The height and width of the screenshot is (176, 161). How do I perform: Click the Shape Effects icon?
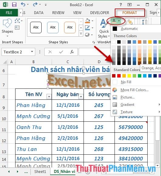coord(87,35)
